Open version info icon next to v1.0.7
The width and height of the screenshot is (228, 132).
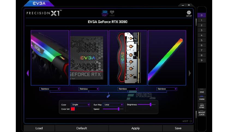191,121
